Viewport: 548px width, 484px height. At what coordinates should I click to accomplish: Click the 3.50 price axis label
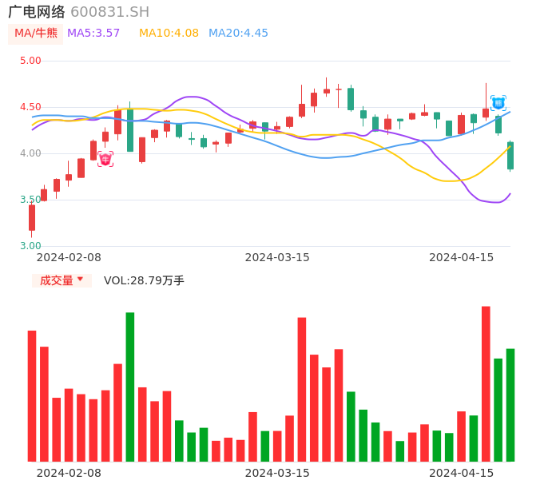[x=30, y=200]
